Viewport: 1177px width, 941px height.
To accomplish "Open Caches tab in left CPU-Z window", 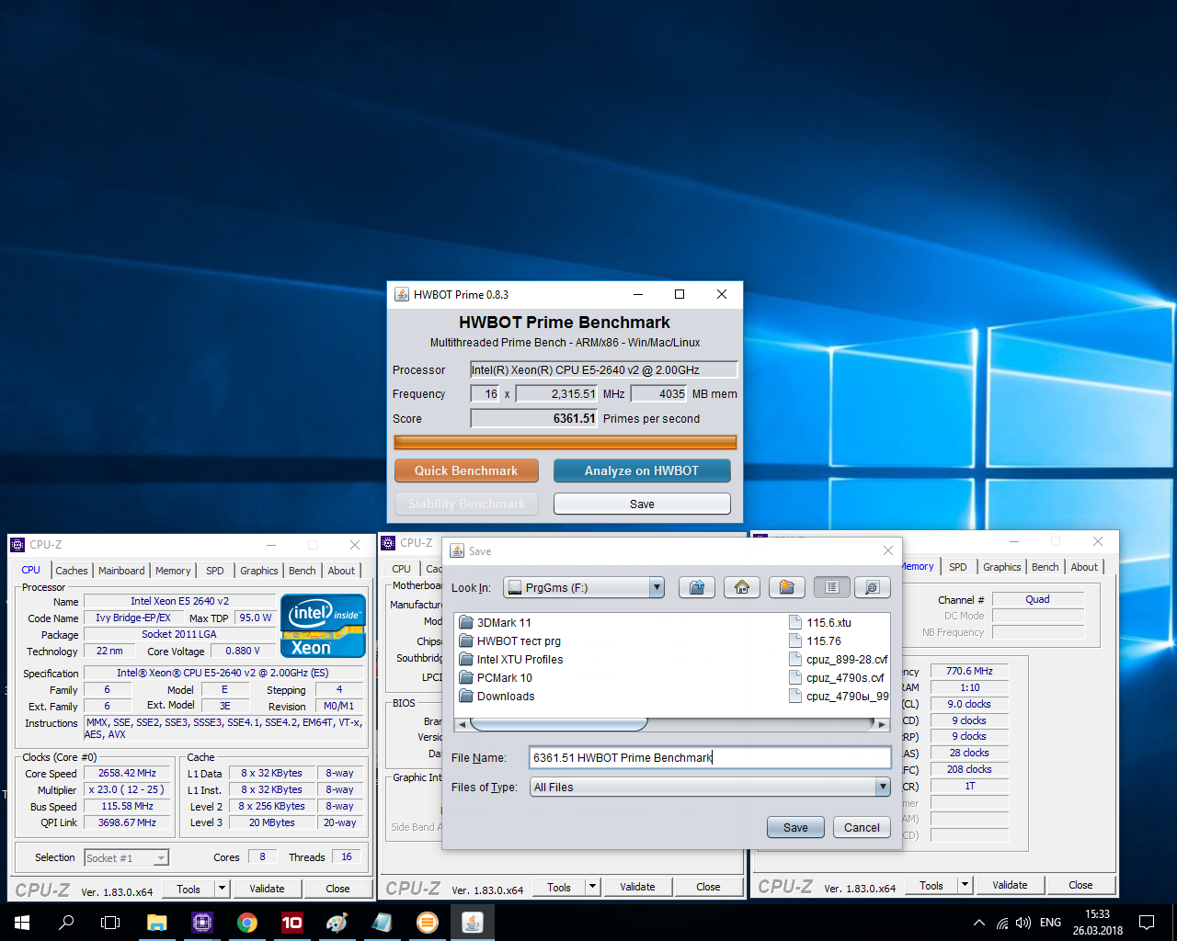I will pyautogui.click(x=72, y=571).
